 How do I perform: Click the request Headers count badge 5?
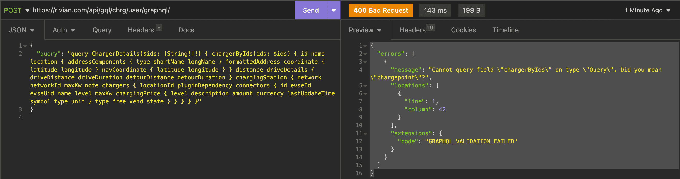coord(159,28)
